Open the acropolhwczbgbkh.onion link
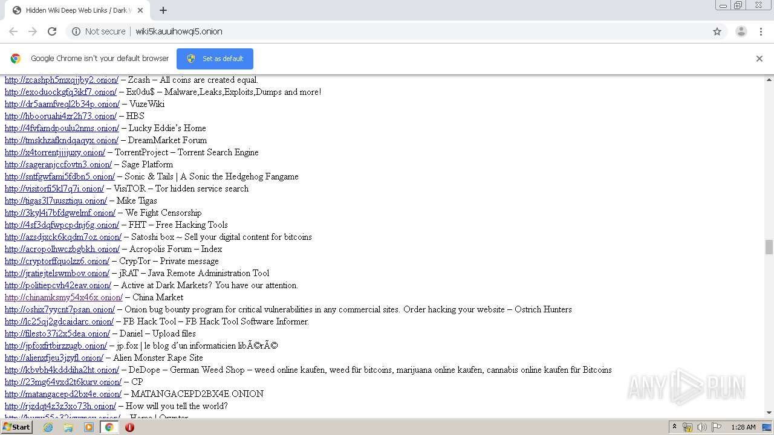Image resolution: width=774 pixels, height=435 pixels. click(62, 249)
